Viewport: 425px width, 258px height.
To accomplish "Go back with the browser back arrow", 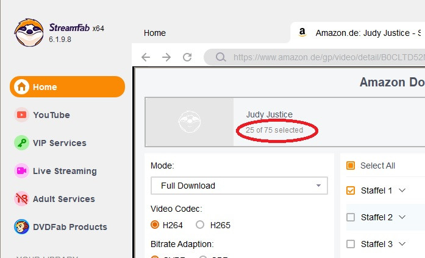I will (146, 57).
